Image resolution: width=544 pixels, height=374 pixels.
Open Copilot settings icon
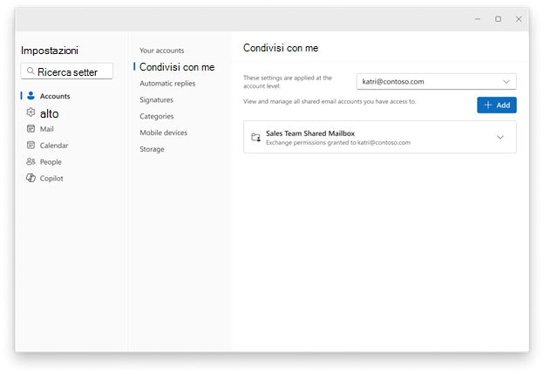(x=31, y=178)
